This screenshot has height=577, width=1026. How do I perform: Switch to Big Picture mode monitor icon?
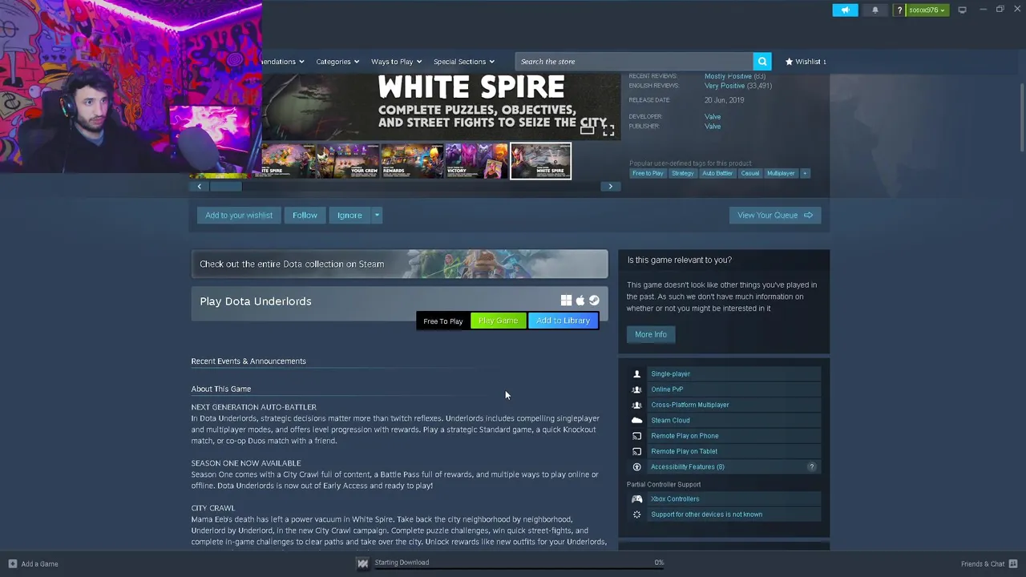click(962, 10)
